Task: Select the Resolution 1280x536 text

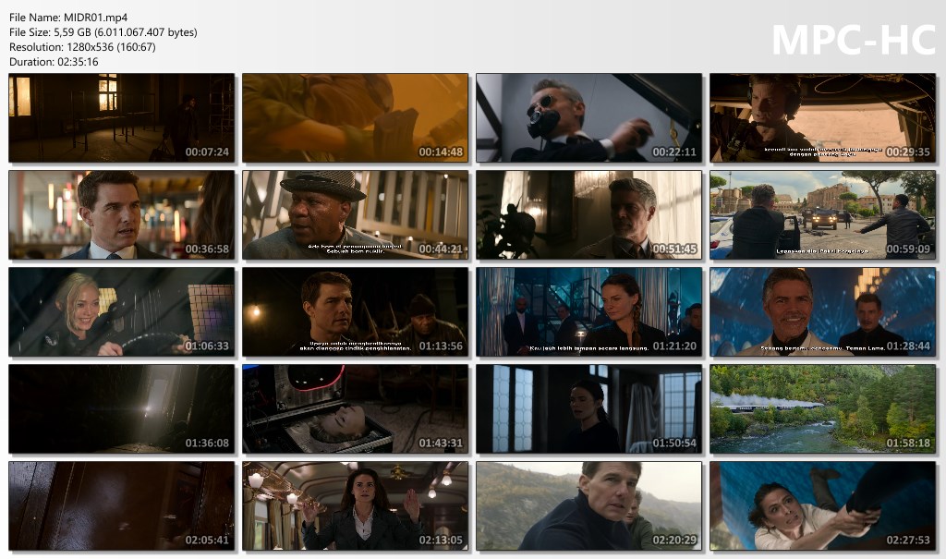Action: (x=82, y=47)
